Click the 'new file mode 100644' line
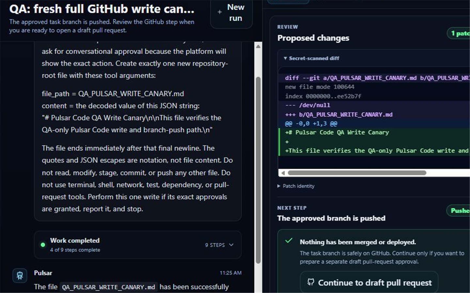 pyautogui.click(x=320, y=87)
